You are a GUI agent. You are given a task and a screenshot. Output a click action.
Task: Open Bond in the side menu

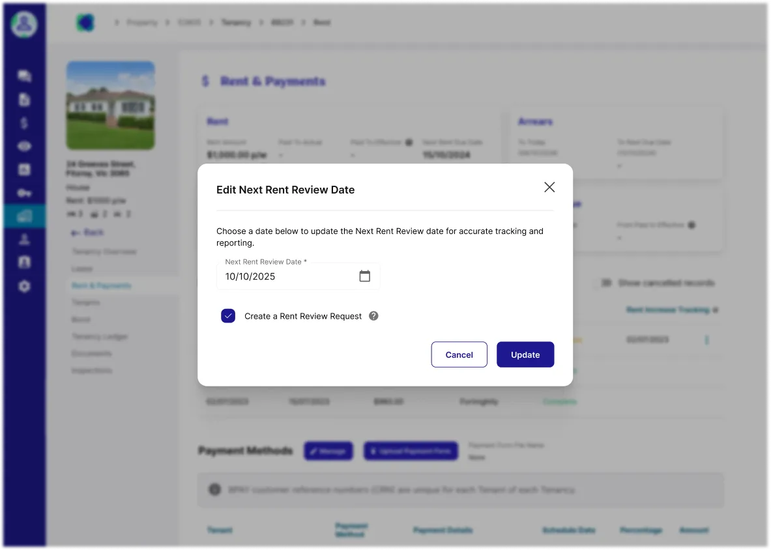click(81, 319)
